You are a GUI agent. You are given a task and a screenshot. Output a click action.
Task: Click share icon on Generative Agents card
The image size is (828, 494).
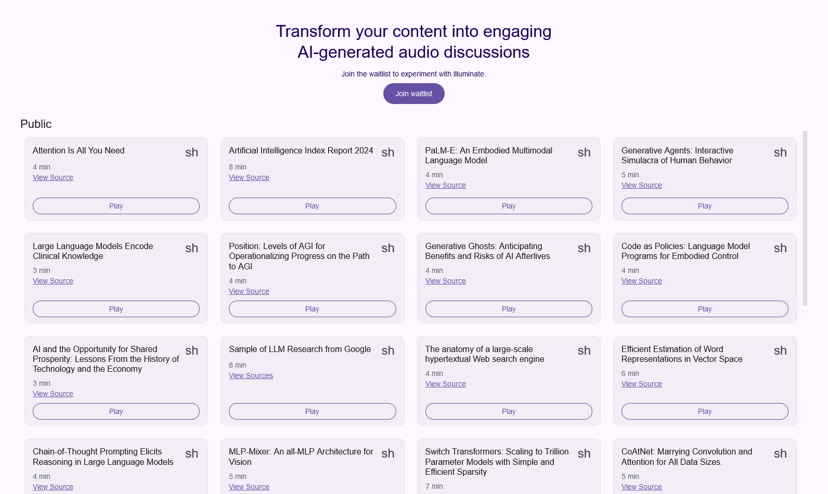[x=780, y=152]
